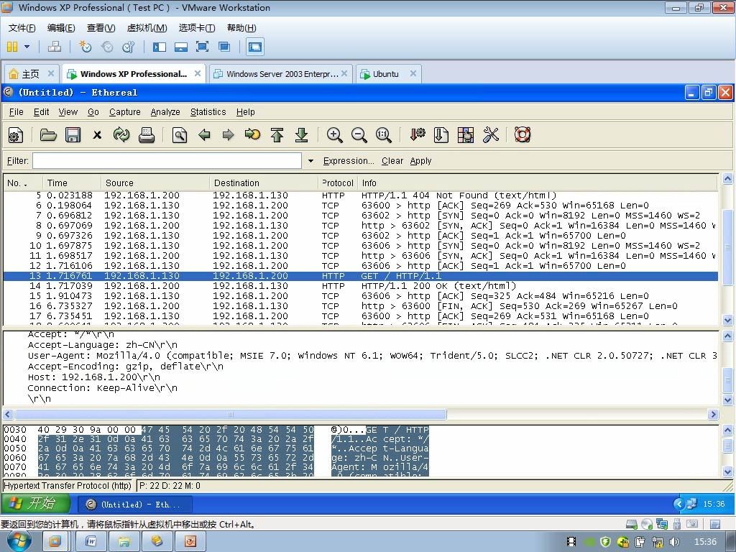Viewport: 736px width, 552px height.
Task: Open display filters icon
Action: (x=441, y=135)
